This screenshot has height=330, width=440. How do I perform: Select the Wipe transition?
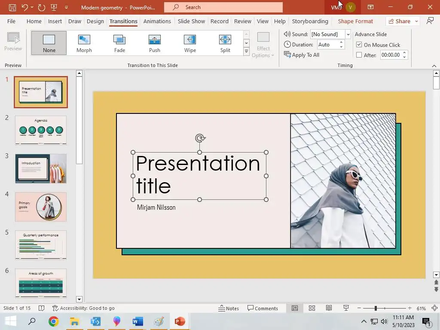click(x=190, y=43)
